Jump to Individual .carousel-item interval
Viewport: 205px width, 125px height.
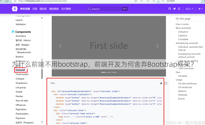[190, 48]
